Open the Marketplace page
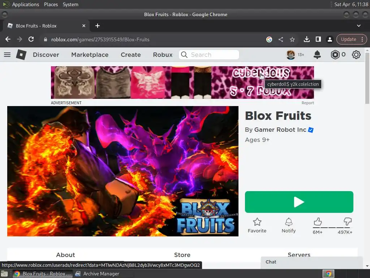The image size is (370, 278). [90, 55]
